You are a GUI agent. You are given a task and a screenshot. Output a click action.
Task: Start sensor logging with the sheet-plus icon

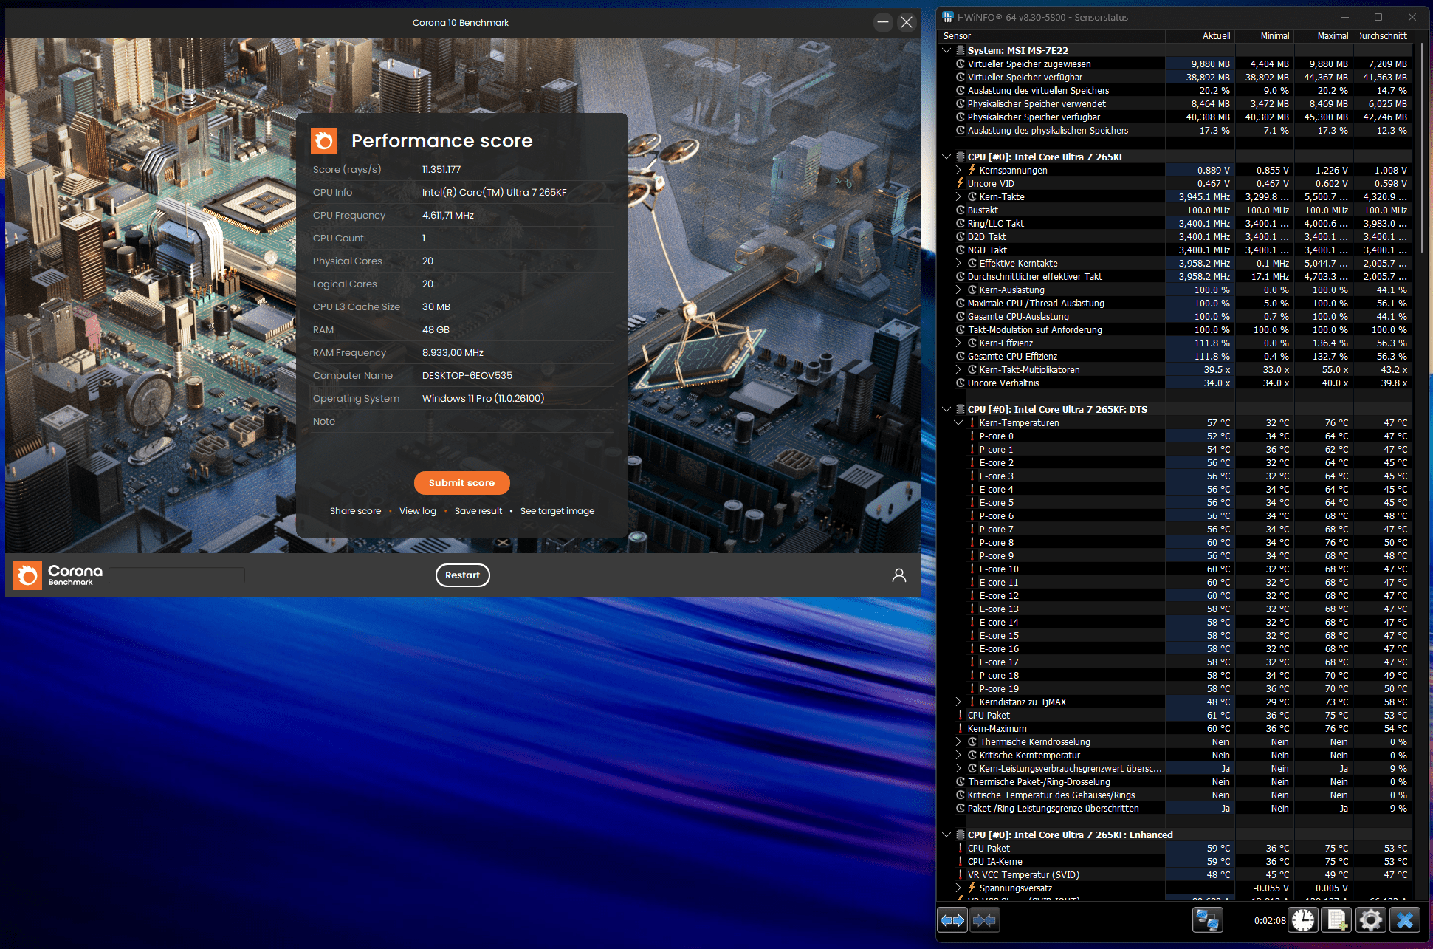(1337, 920)
